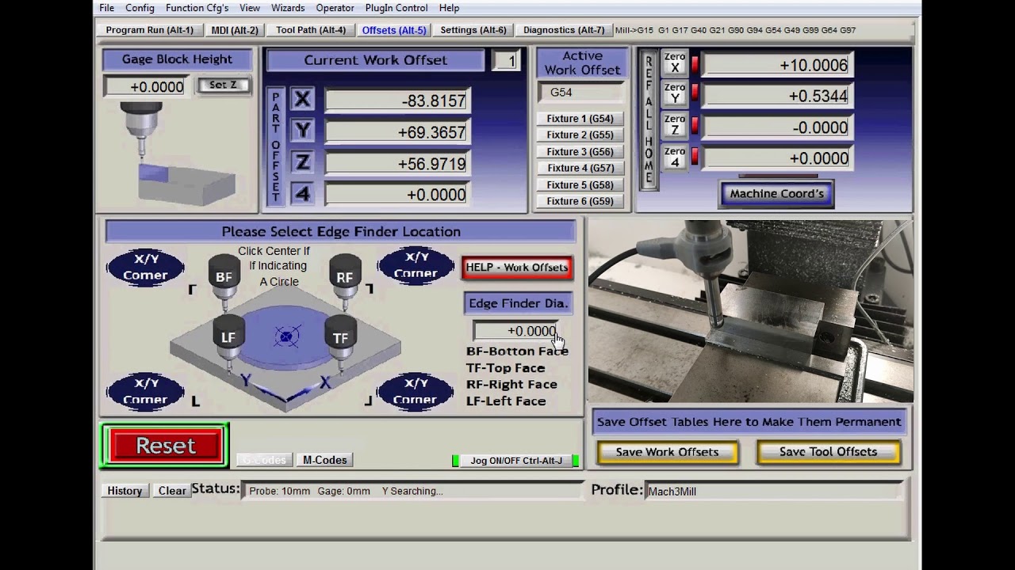
Task: Zero the Z axis
Action: (x=675, y=126)
